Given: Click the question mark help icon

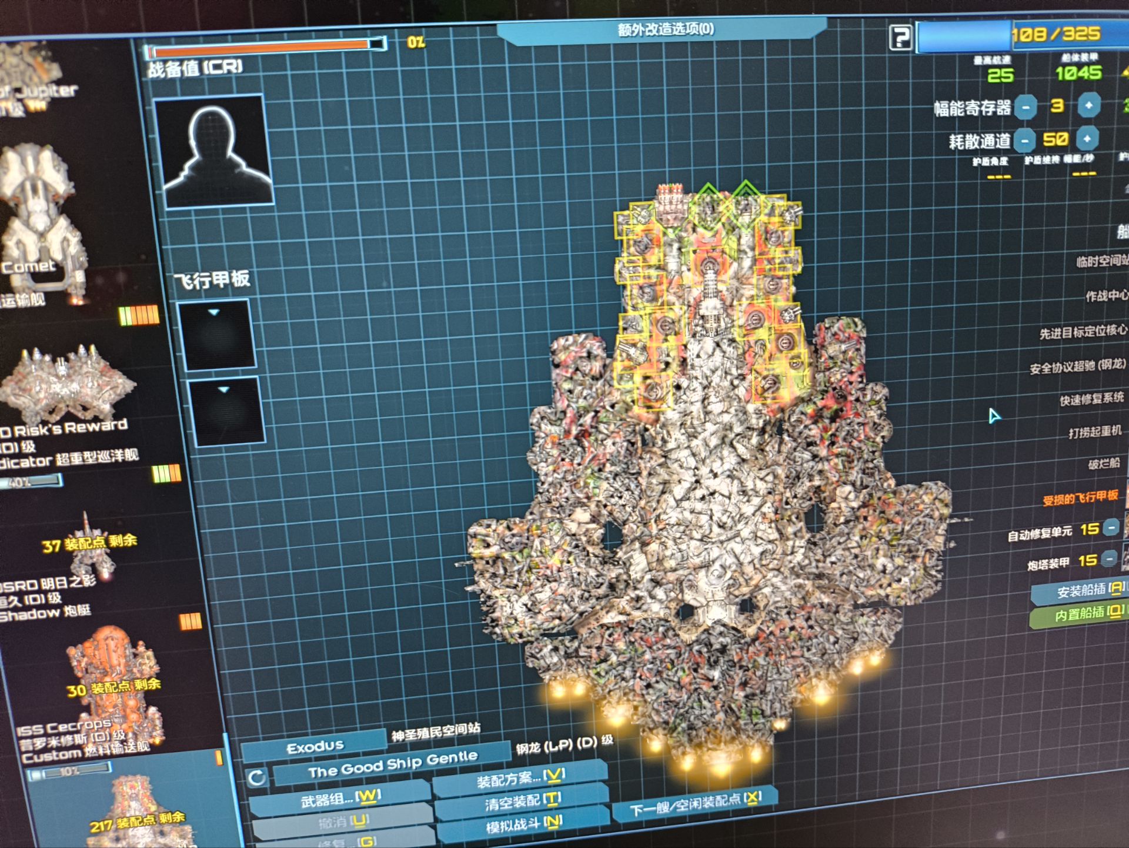Looking at the screenshot, I should tap(900, 38).
